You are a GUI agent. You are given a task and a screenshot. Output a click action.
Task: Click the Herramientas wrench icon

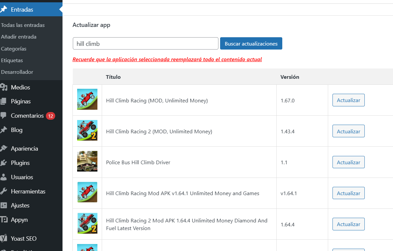(4, 191)
